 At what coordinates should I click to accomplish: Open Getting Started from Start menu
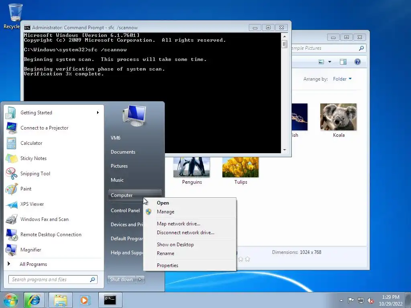54,113
